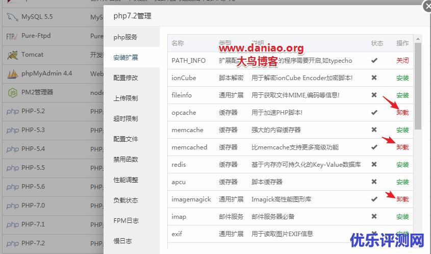Install the ionCube extension
The width and height of the screenshot is (431, 254).
coord(402,78)
